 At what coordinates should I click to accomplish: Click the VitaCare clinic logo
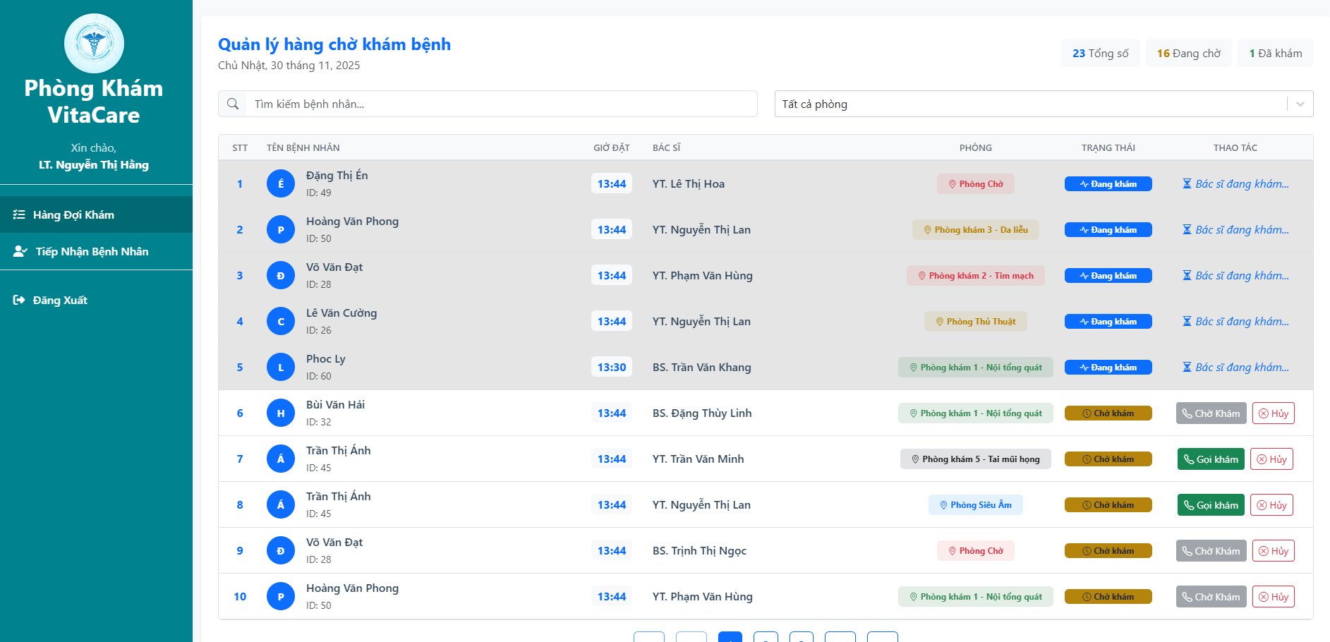tap(94, 44)
